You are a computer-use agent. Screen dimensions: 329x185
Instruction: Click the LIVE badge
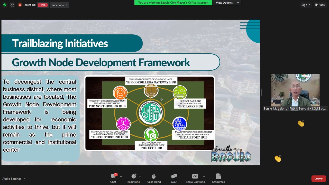click(43, 5)
